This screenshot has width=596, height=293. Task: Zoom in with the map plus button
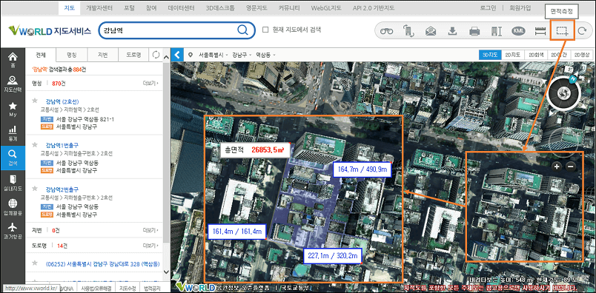557,166
